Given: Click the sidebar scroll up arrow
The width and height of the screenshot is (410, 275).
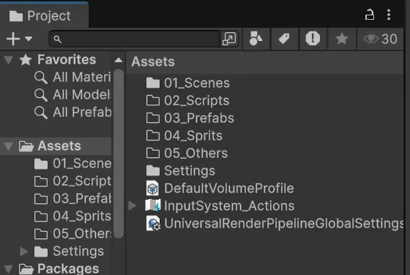Looking at the screenshot, I should point(119,60).
